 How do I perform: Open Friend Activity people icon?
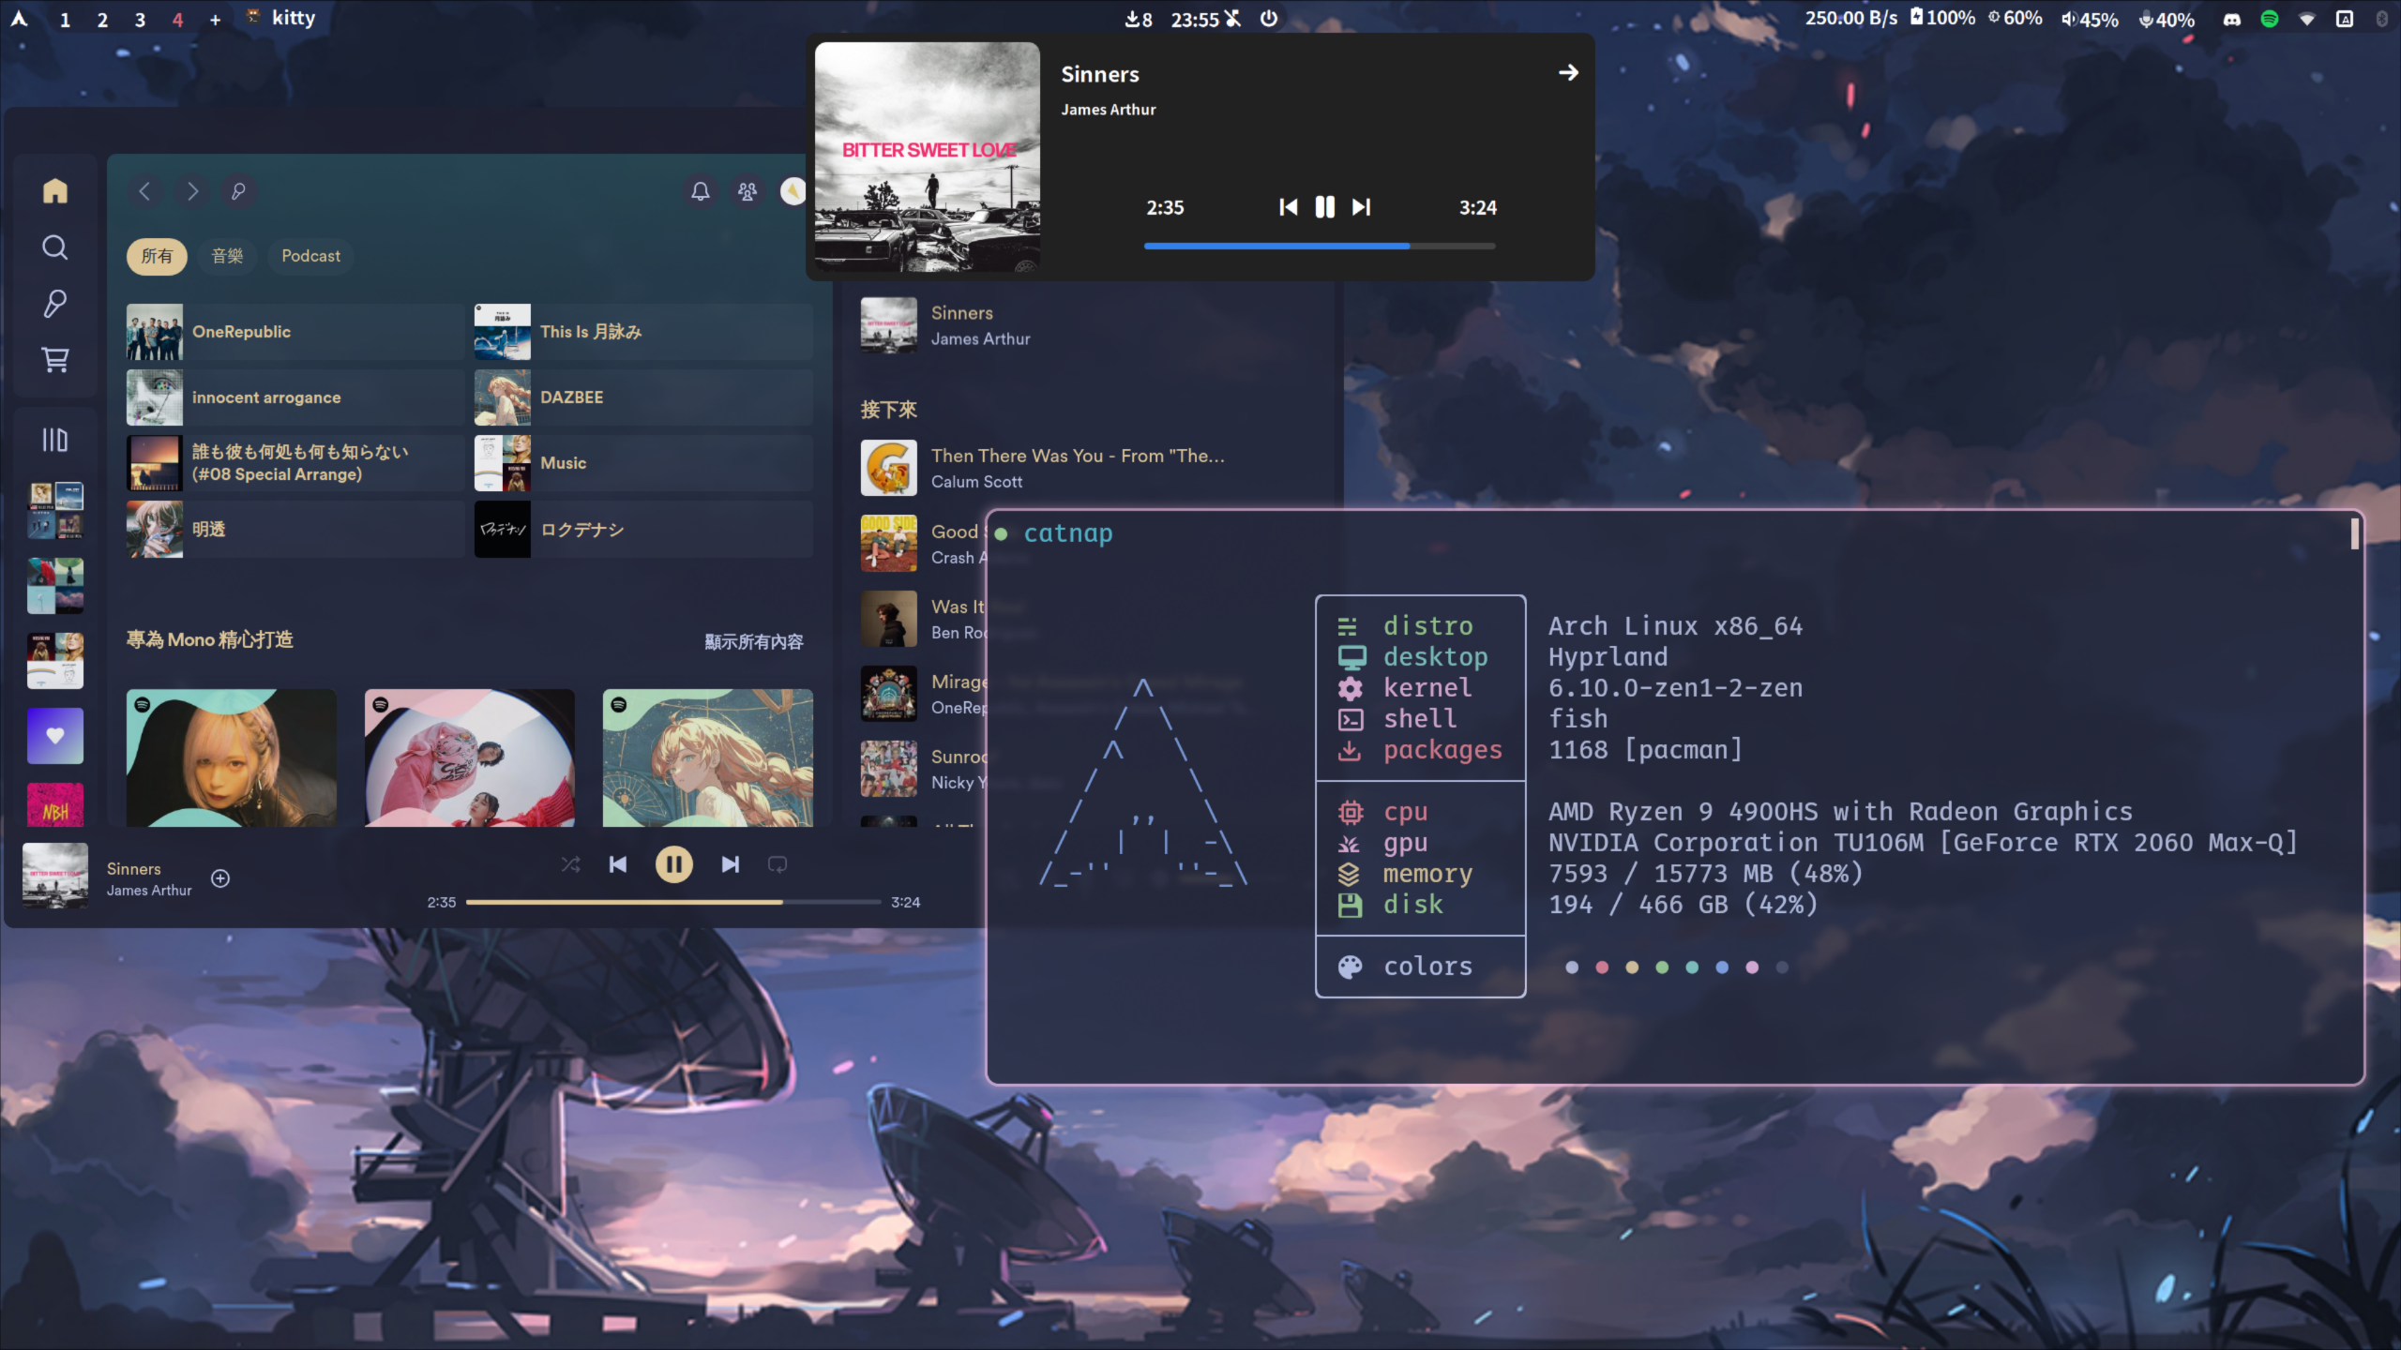pos(747,191)
